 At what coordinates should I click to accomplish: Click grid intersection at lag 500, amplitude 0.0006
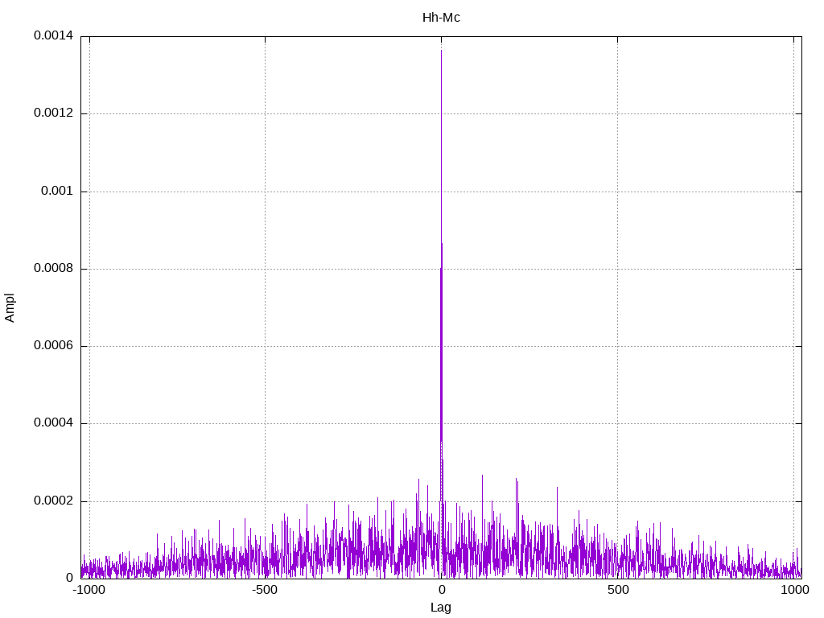617,346
